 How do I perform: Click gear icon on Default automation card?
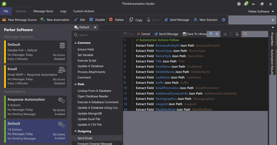coord(61,124)
